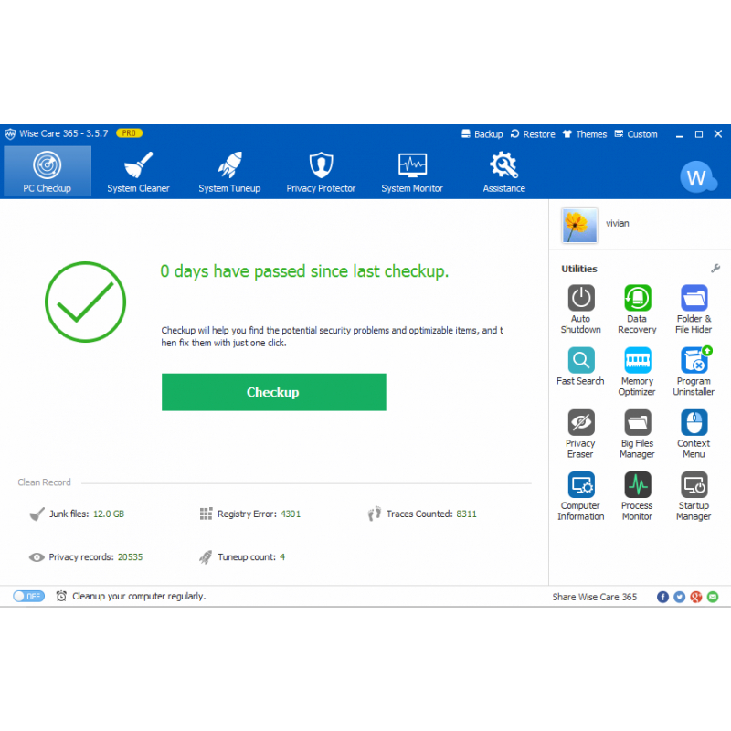Viewport: 731px width, 731px height.
Task: Launch the Process Monitor utility
Action: click(x=637, y=484)
